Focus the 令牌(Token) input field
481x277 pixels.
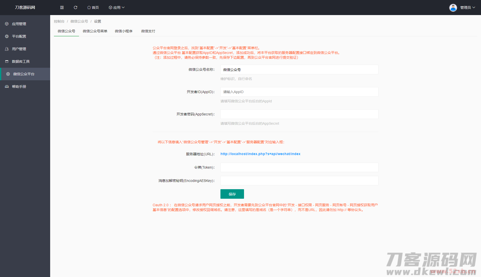click(x=299, y=167)
